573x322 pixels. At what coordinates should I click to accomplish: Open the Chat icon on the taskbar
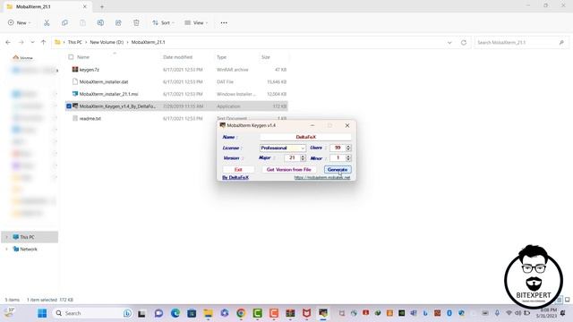(158, 313)
